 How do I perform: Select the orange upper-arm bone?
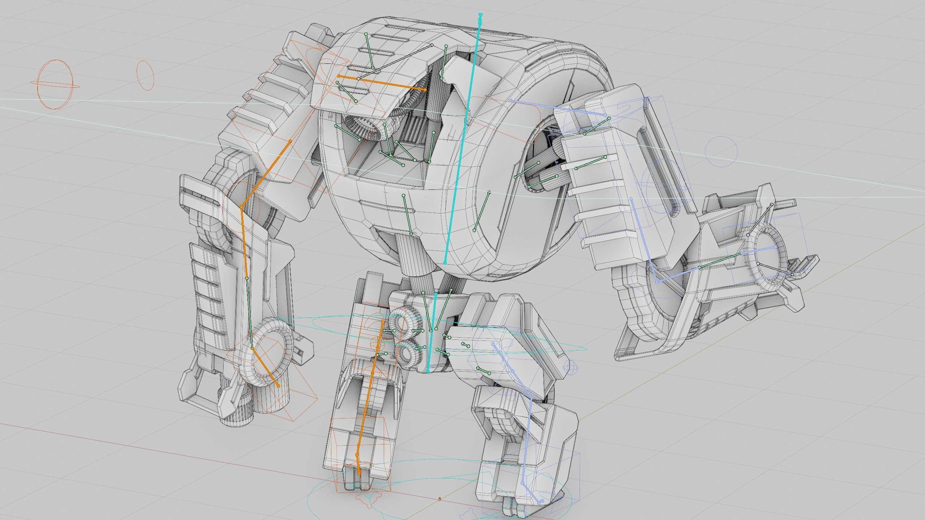pos(266,174)
